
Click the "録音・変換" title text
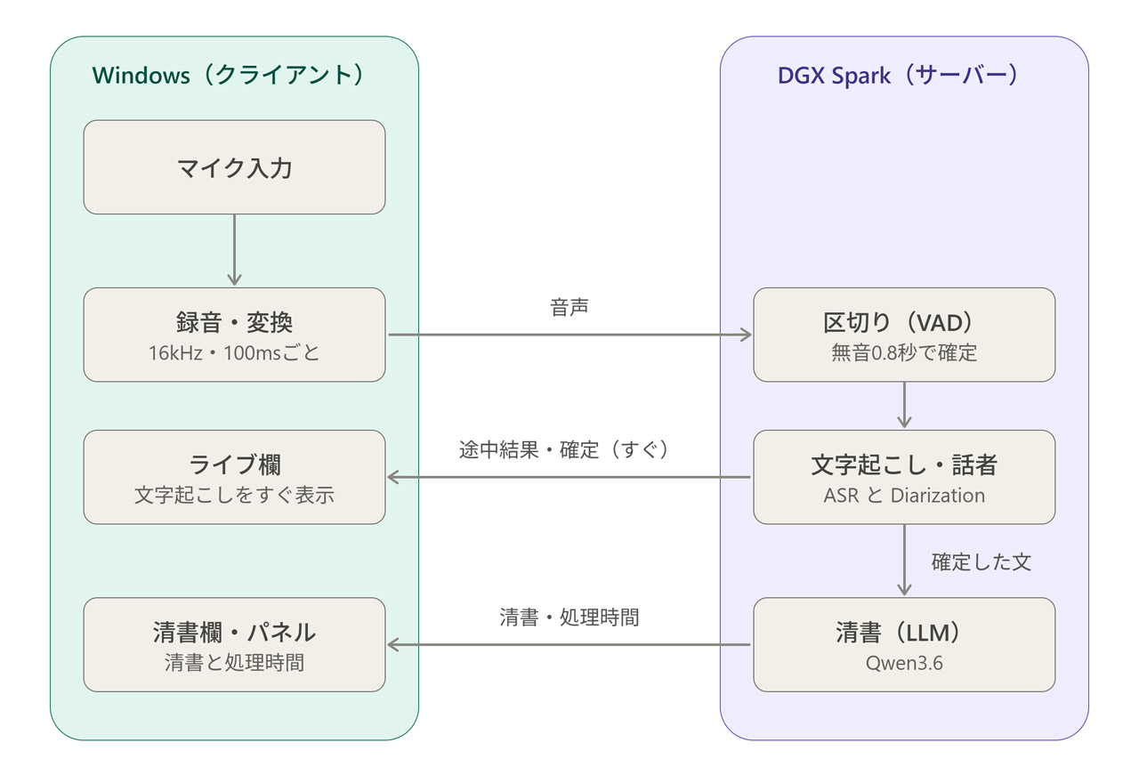tap(234, 321)
